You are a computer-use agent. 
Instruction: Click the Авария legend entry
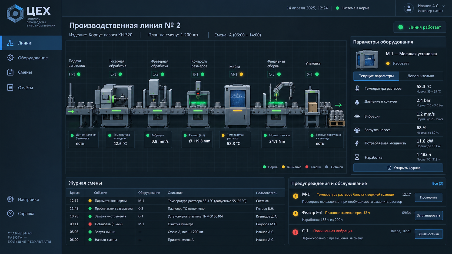313,167
